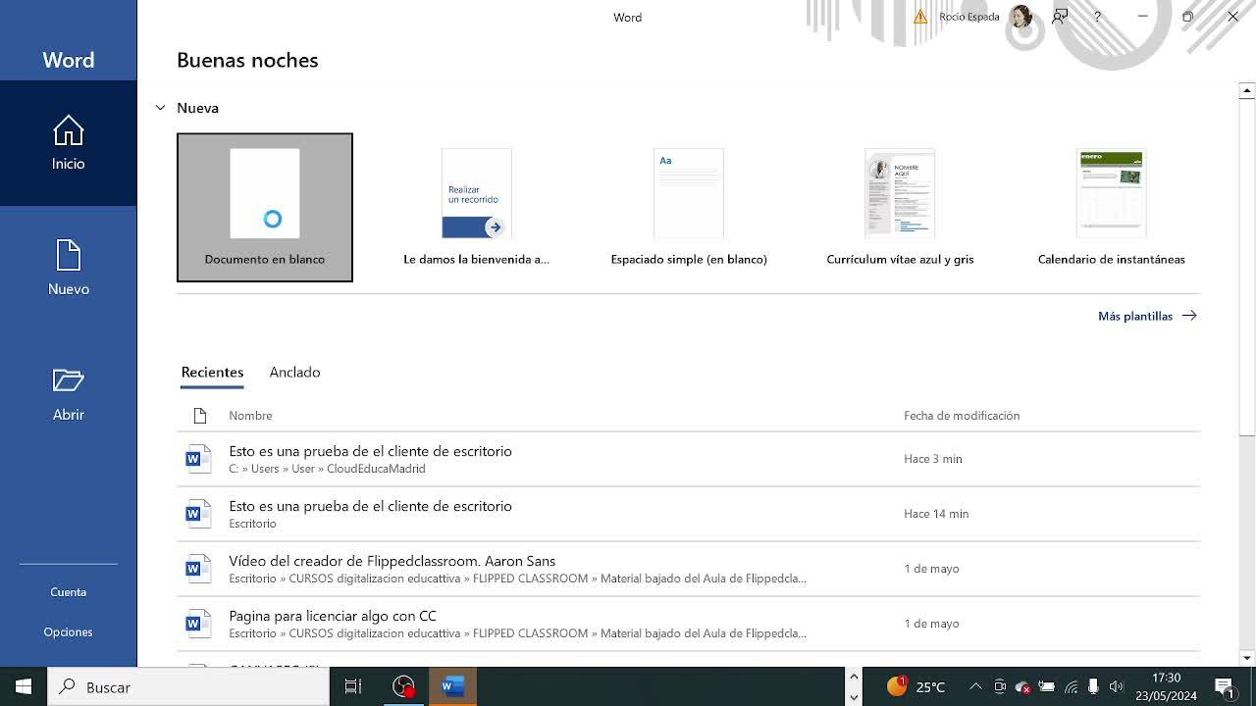Go to Inicio in the Word sidebar
Screen dimensions: 1256x706
point(69,143)
